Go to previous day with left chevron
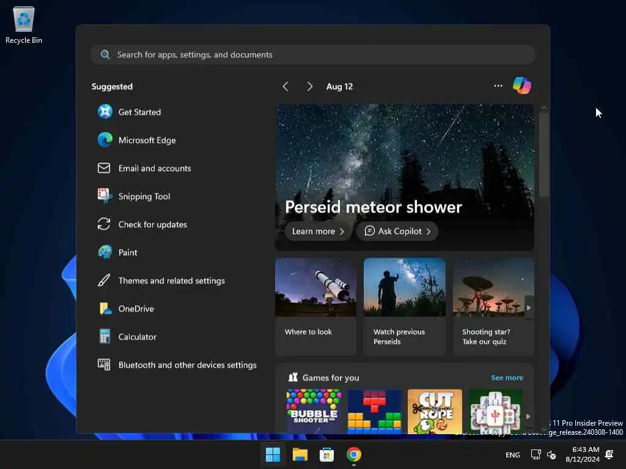The image size is (626, 469). (285, 87)
